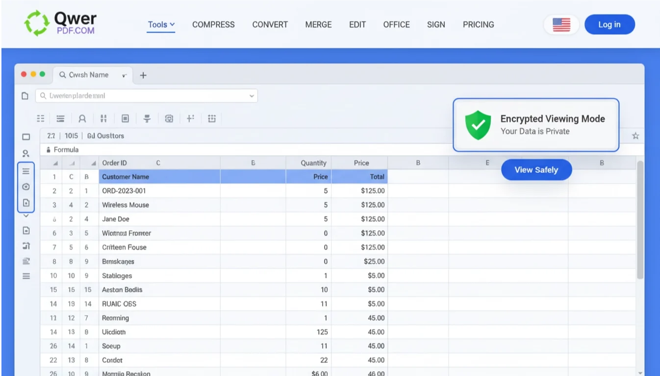This screenshot has width=660, height=376.
Task: Select the ORD-2023-001 cell
Action: 159,191
